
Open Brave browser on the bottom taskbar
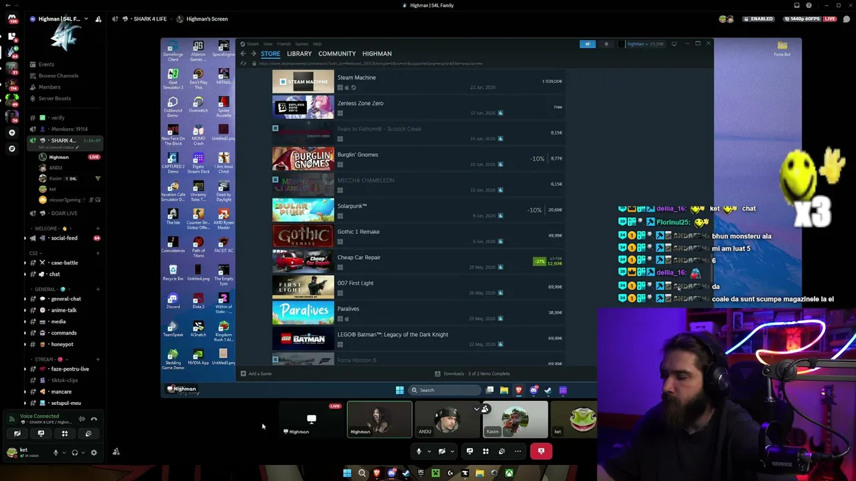[377, 474]
